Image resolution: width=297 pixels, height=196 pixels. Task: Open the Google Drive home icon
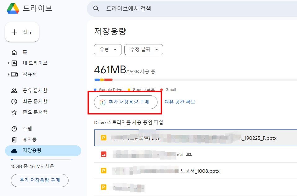click(x=14, y=52)
